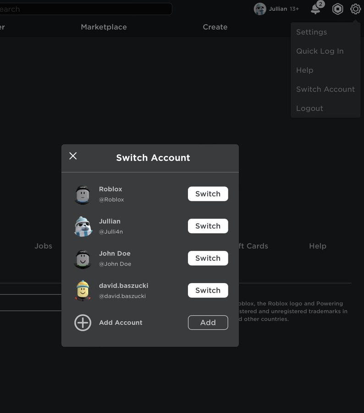The width and height of the screenshot is (364, 413).
Task: Click the Add Account label
Action: pos(121,323)
